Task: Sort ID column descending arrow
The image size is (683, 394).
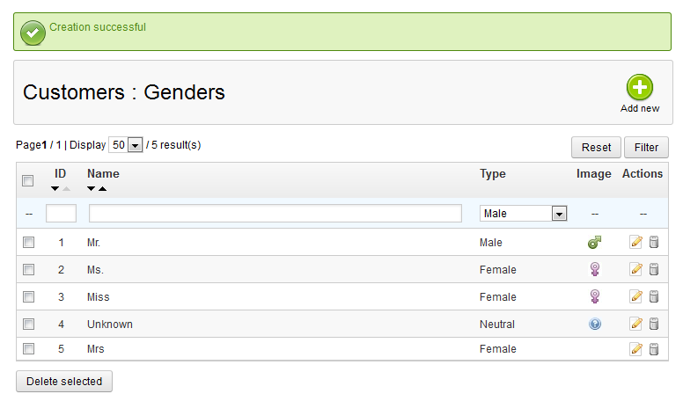Action: [x=55, y=189]
